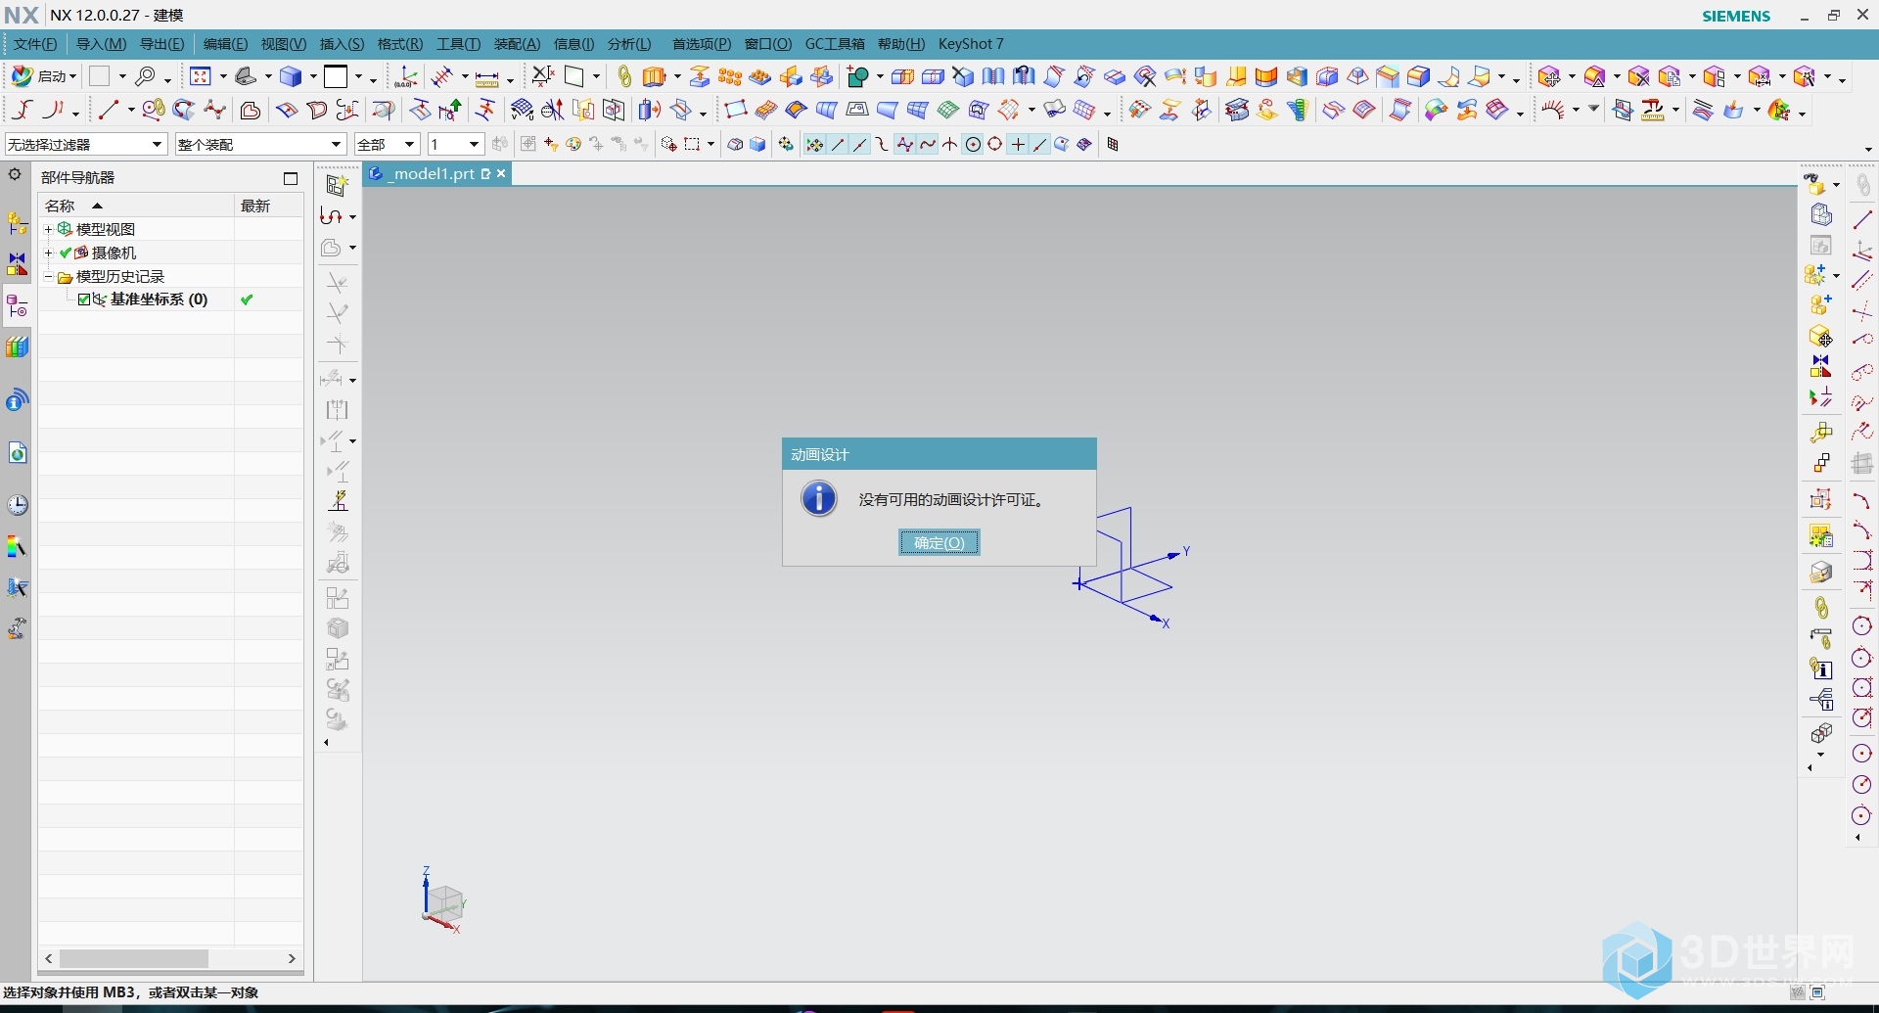Select the 基准坐标系 (0) tree item
Image resolution: width=1879 pixels, height=1013 pixels.
click(159, 299)
